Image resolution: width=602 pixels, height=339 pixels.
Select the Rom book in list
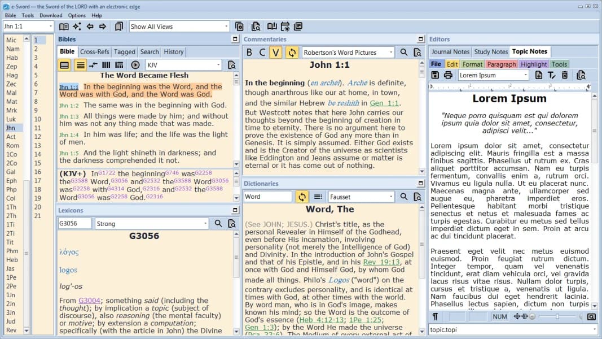click(x=12, y=145)
